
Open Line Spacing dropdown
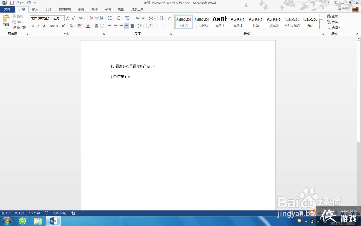pyautogui.click(x=141, y=26)
